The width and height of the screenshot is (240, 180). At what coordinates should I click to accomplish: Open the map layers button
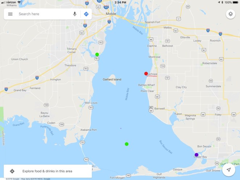[231, 14]
